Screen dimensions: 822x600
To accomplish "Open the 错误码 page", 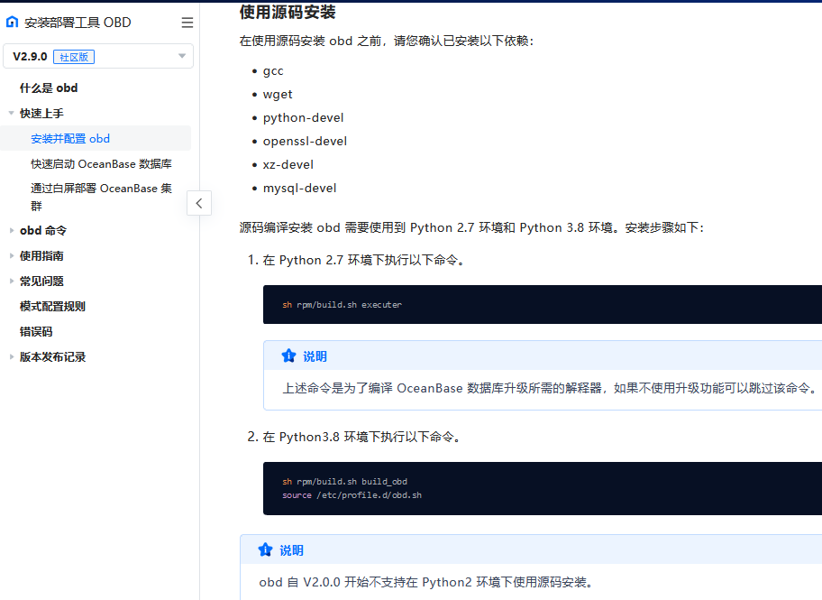I will coord(36,332).
